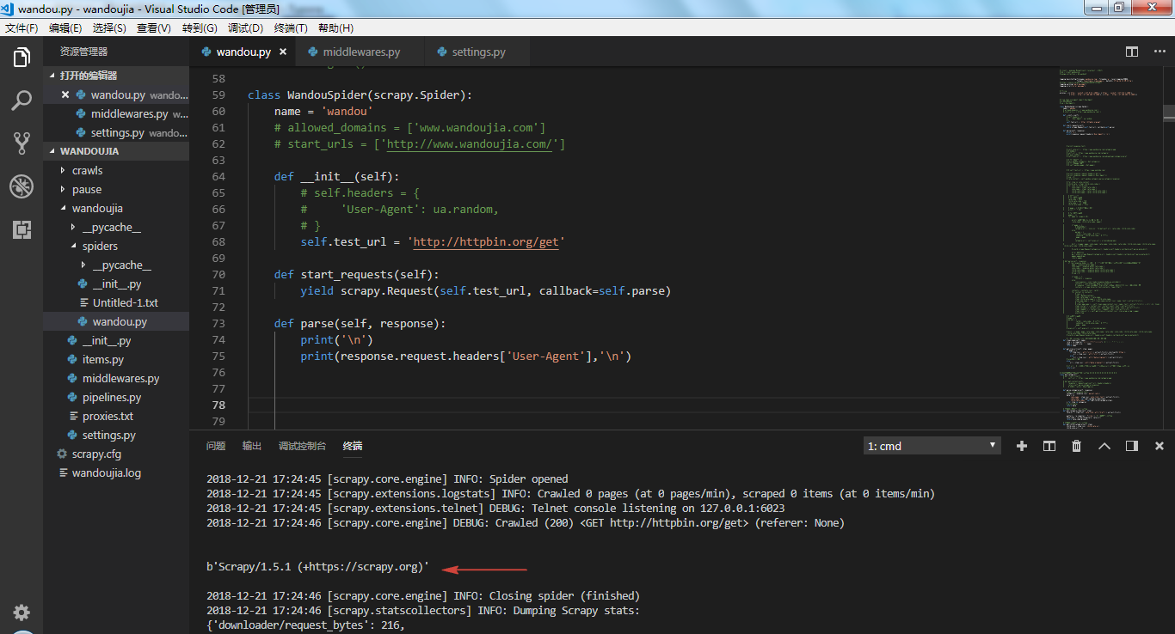Collapse the WANDOUJIA workspace section
This screenshot has width=1175, height=634.
tap(116, 151)
